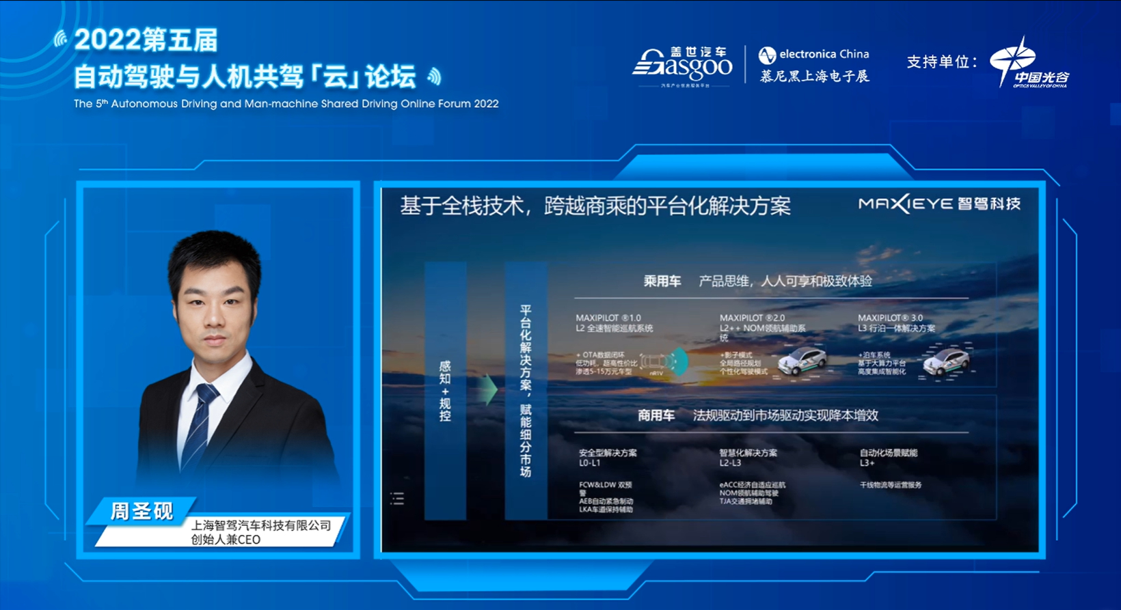Screen dimensions: 1121x610
Task: Click the heading 自动化场景赋能
Action: point(889,453)
